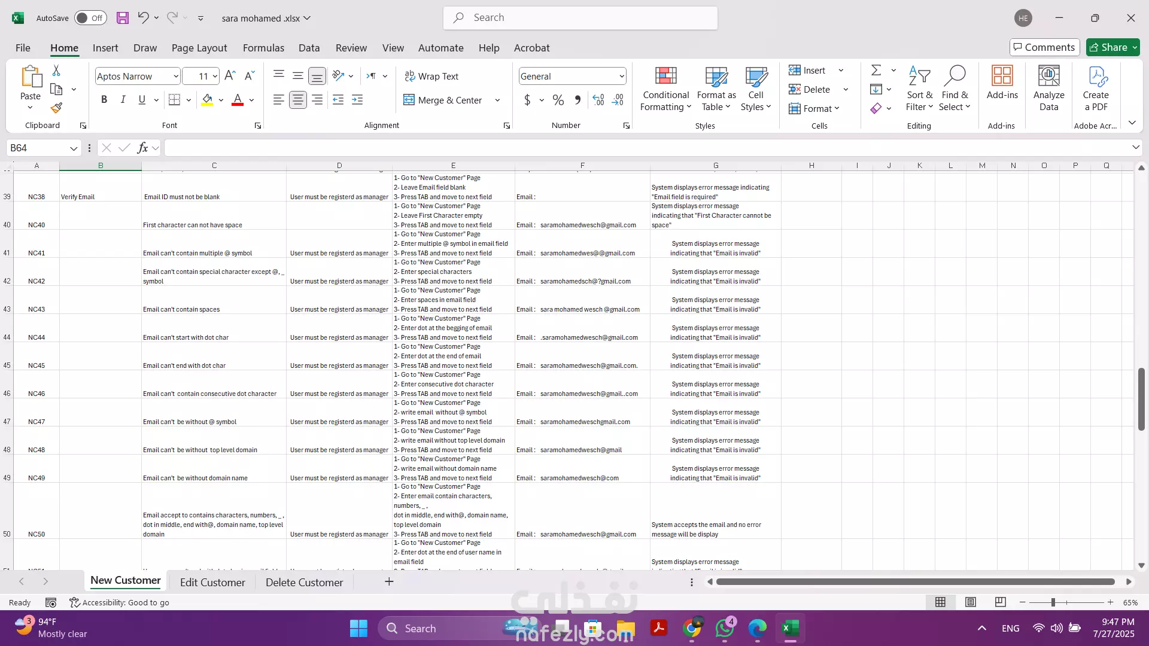
Task: Adjust the zoom slider handle
Action: point(1053,602)
